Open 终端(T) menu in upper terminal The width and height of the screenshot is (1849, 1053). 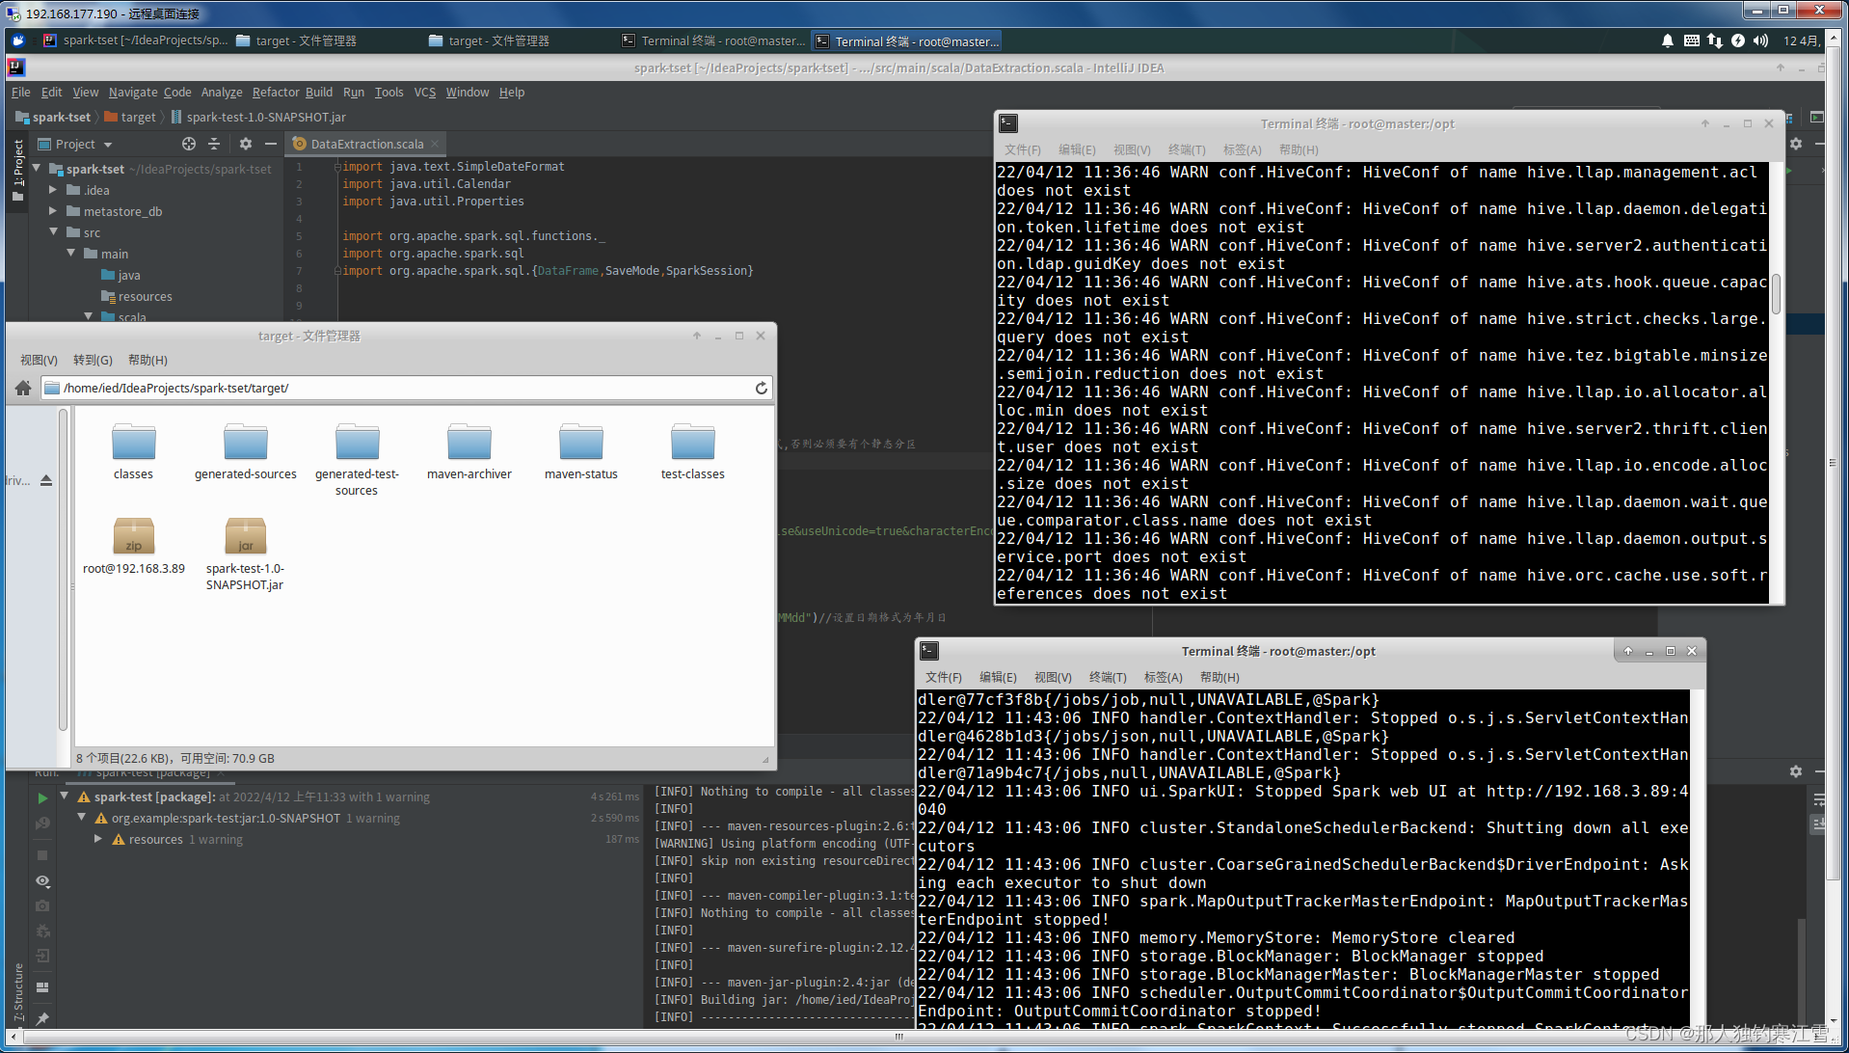[1187, 149]
